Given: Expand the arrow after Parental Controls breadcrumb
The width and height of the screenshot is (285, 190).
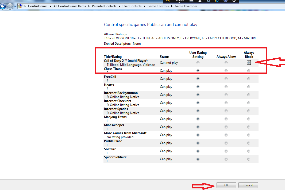Looking at the screenshot, I should (120, 6).
